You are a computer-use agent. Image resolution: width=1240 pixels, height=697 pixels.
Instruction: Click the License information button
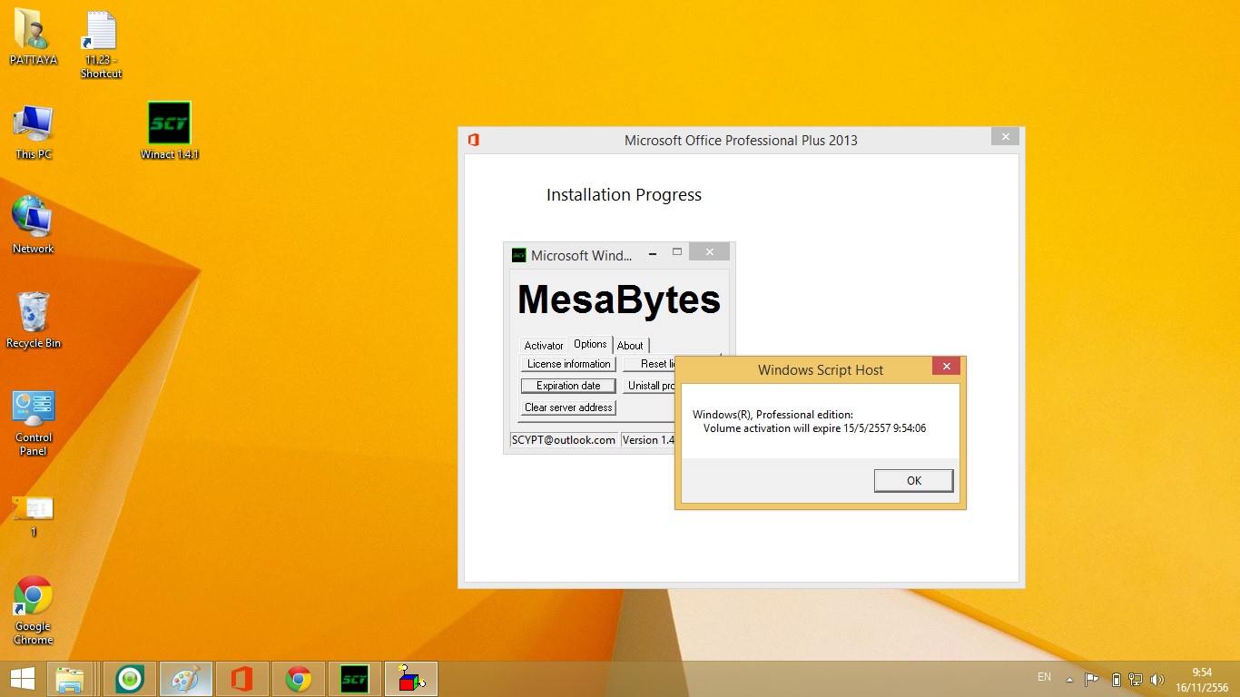[x=568, y=364]
